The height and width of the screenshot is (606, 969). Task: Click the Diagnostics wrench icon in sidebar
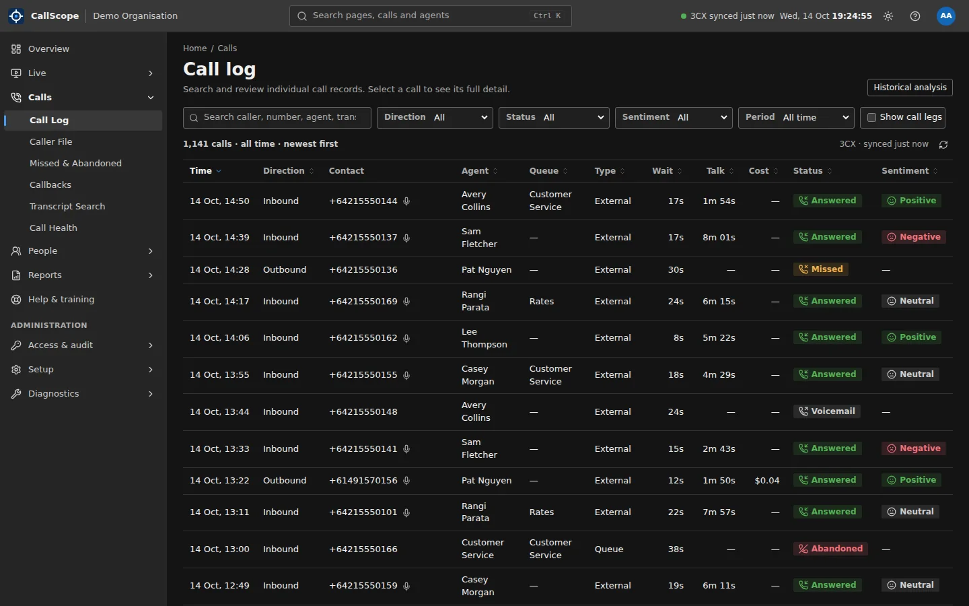tap(16, 394)
